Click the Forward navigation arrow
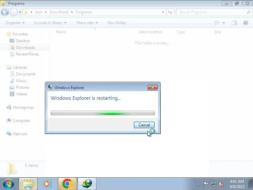This screenshot has height=190, width=253. tap(14, 12)
